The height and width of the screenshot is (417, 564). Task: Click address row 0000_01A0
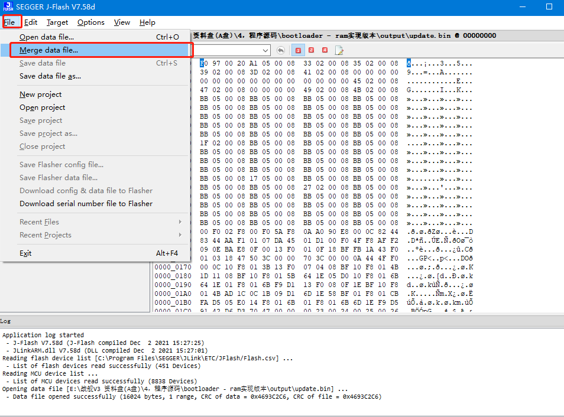(173, 294)
